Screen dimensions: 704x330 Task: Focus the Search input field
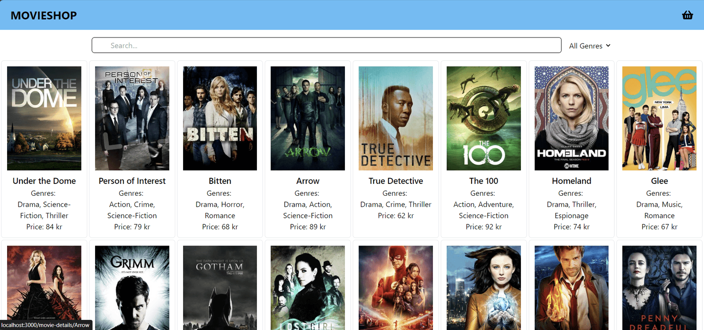click(x=326, y=45)
